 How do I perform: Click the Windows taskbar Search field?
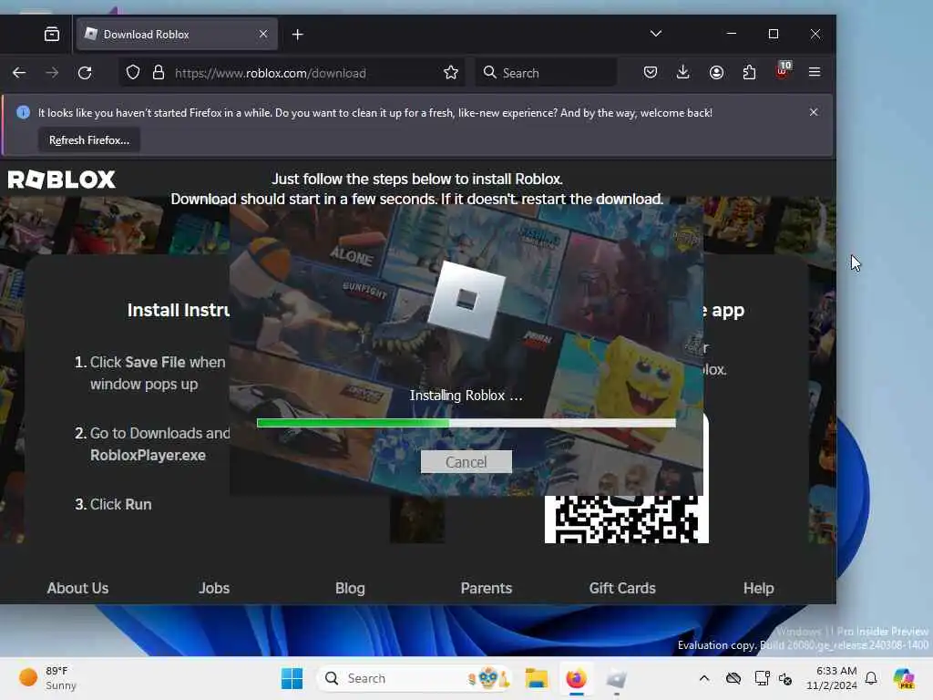click(415, 678)
